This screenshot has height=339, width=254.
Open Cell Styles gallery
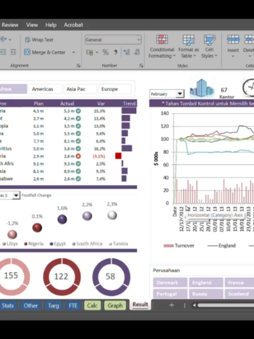[x=209, y=46]
